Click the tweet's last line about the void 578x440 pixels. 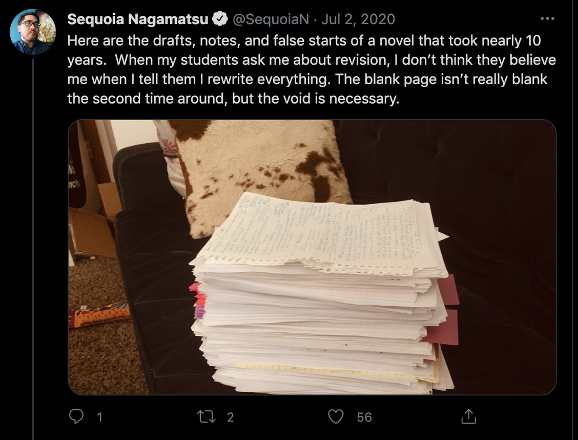(233, 98)
